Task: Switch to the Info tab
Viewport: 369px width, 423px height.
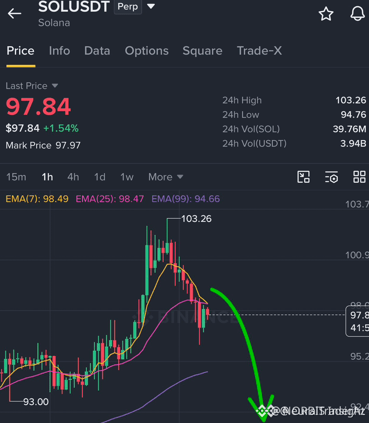Action: coord(60,51)
